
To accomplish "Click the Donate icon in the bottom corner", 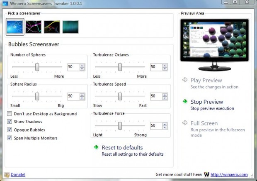I will click(x=7, y=175).
